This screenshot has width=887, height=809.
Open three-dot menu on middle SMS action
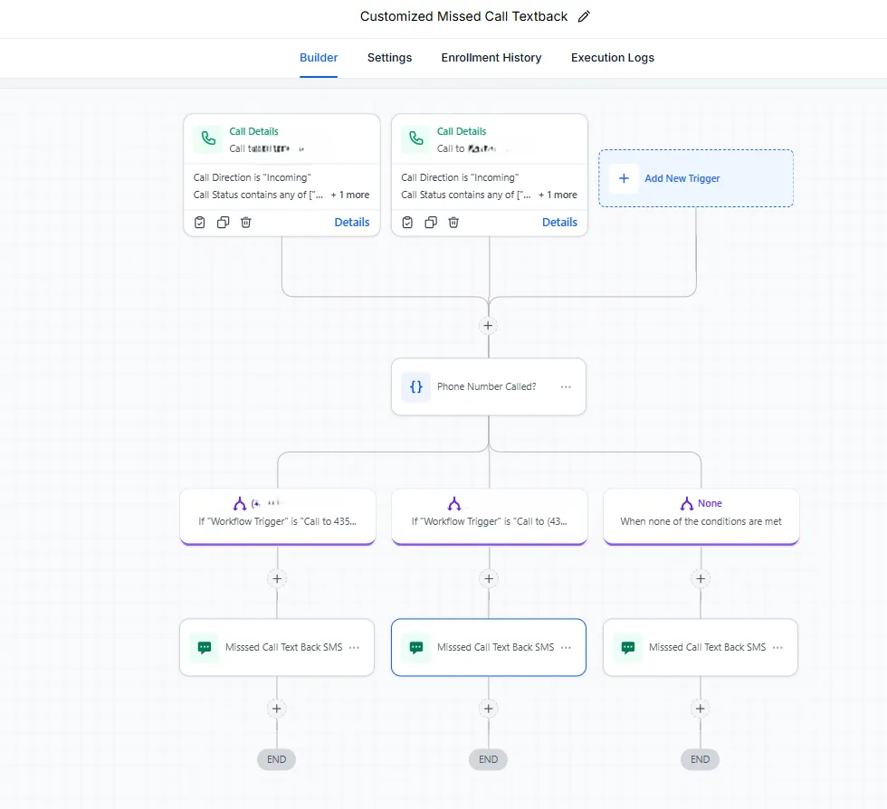coord(566,647)
